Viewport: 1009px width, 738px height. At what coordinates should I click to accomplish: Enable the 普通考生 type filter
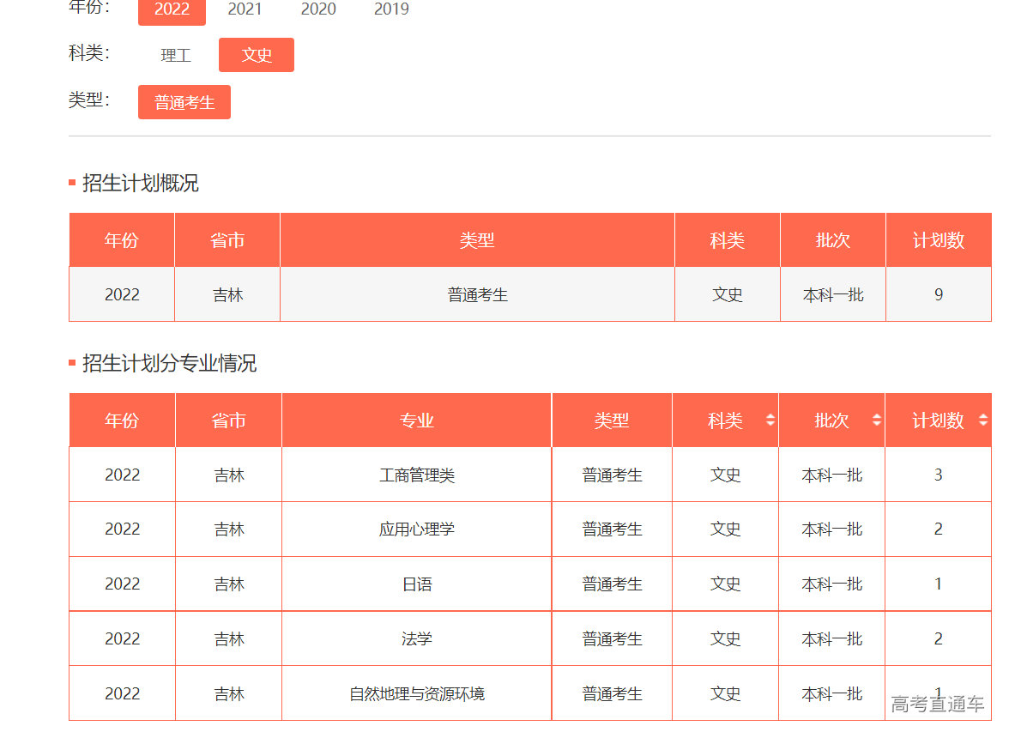click(184, 101)
